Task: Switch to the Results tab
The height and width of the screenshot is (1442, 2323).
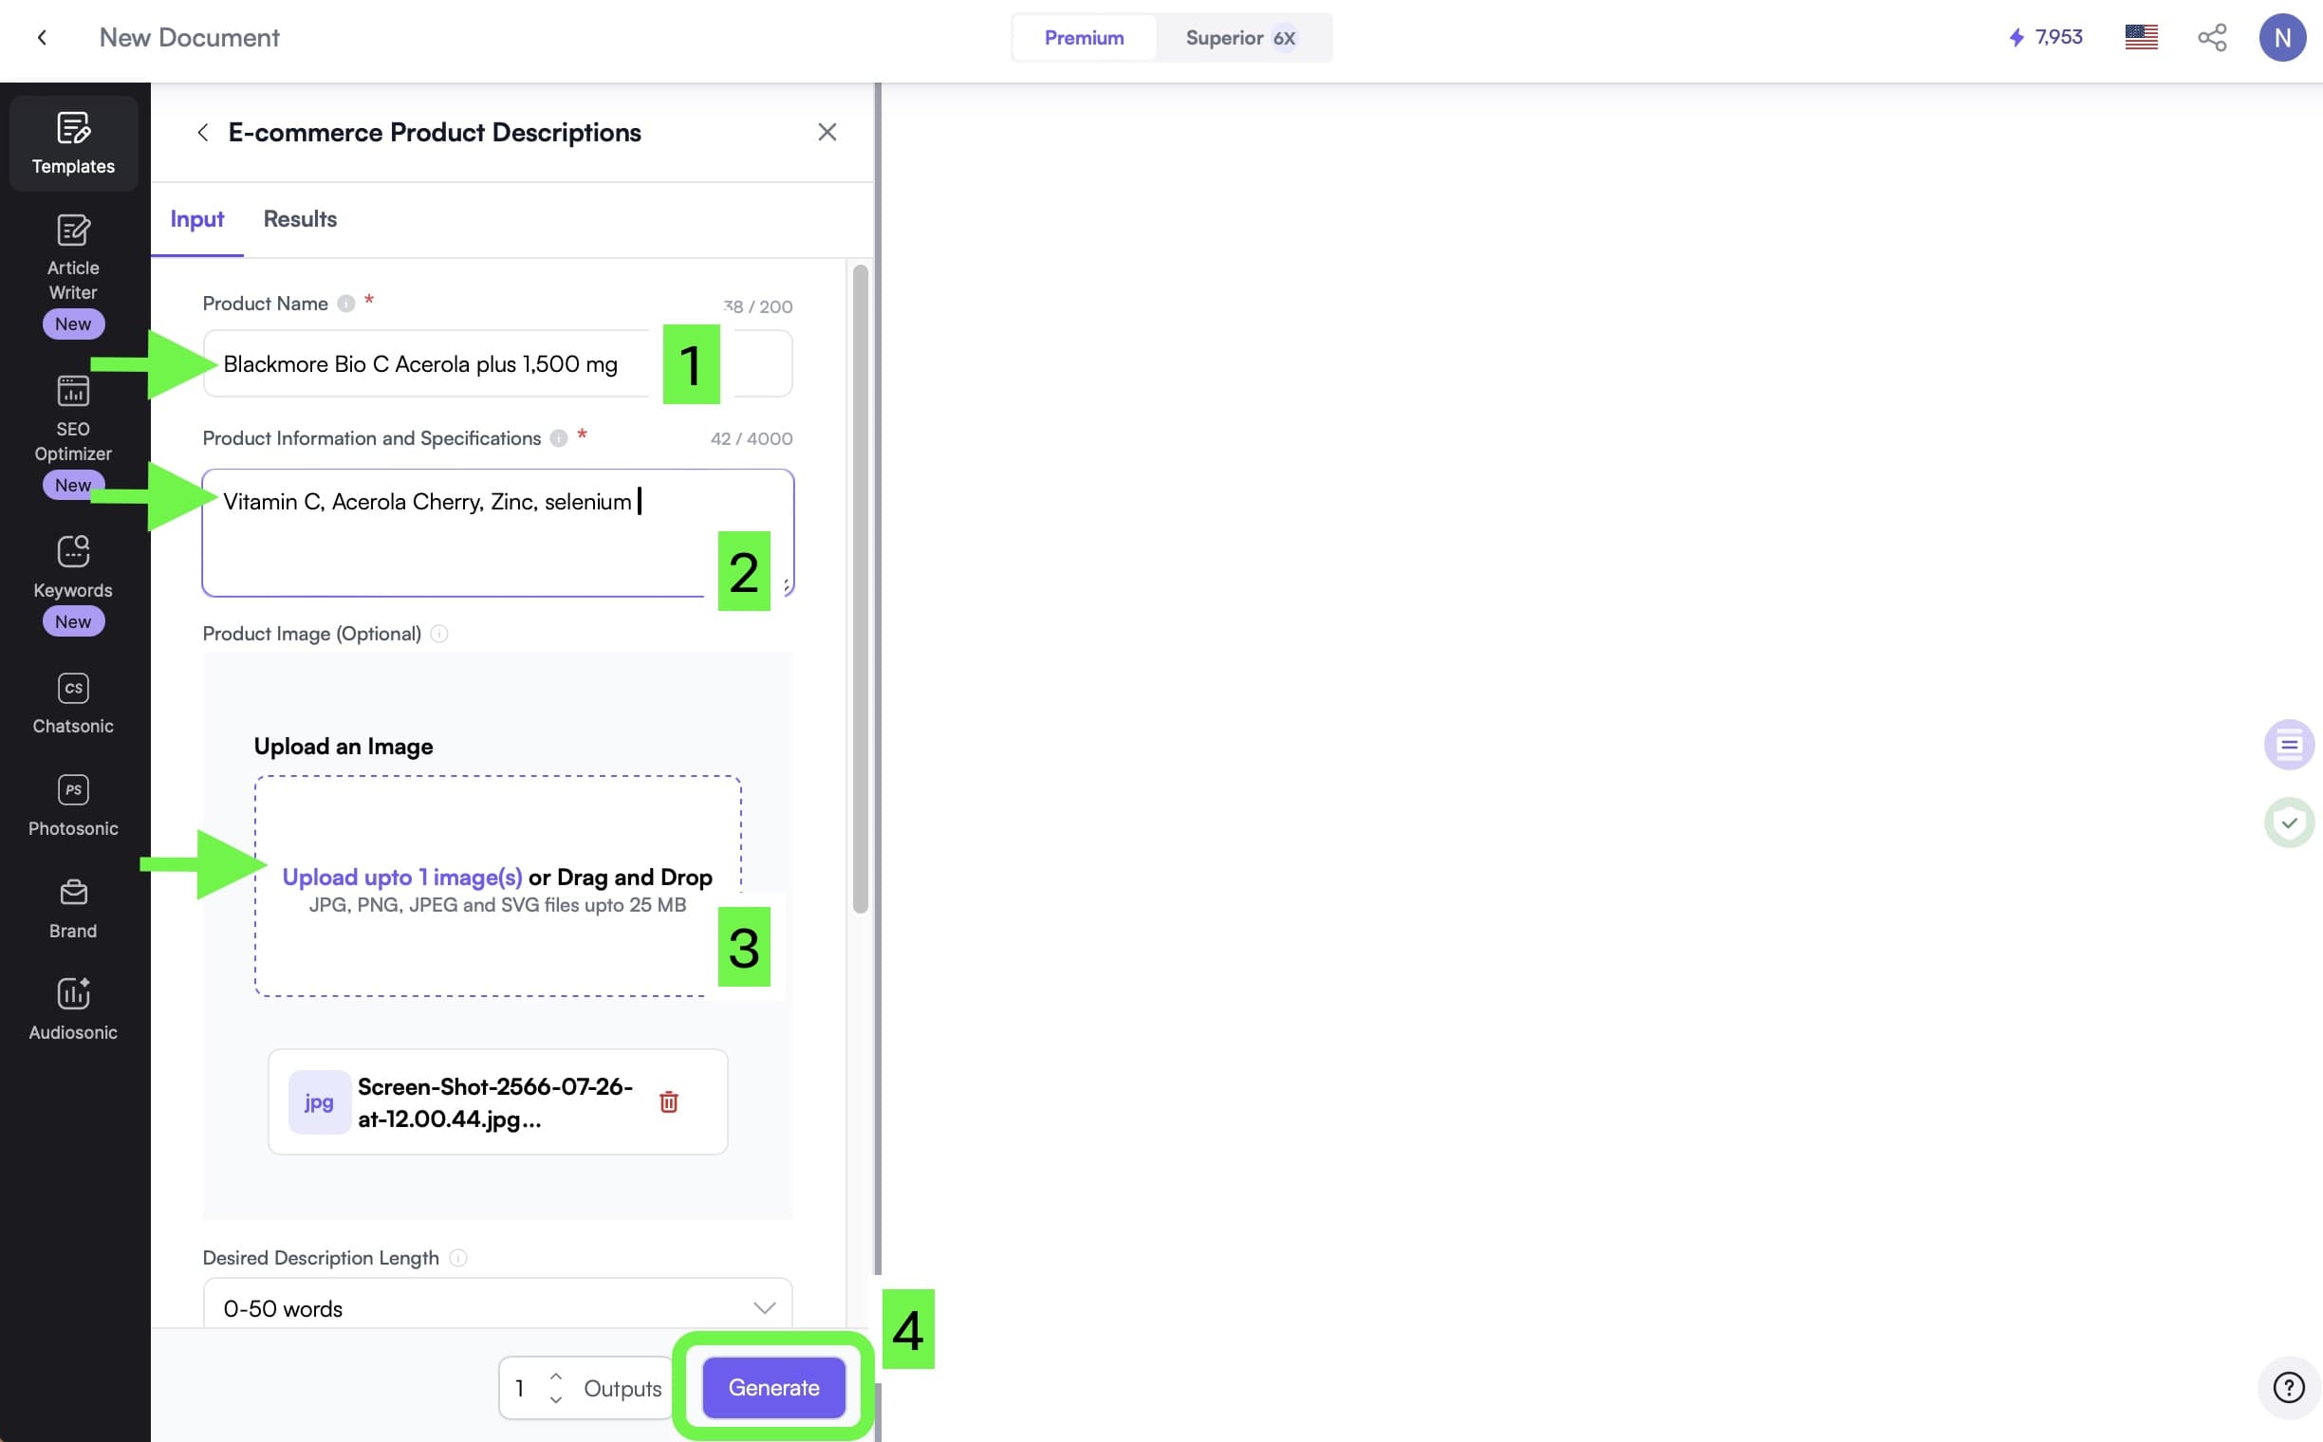Action: (x=300, y=219)
